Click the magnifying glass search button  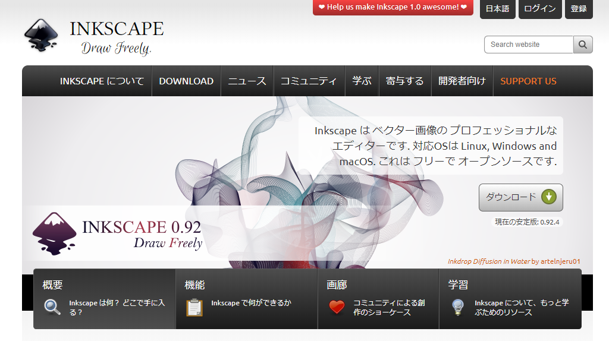tap(583, 45)
